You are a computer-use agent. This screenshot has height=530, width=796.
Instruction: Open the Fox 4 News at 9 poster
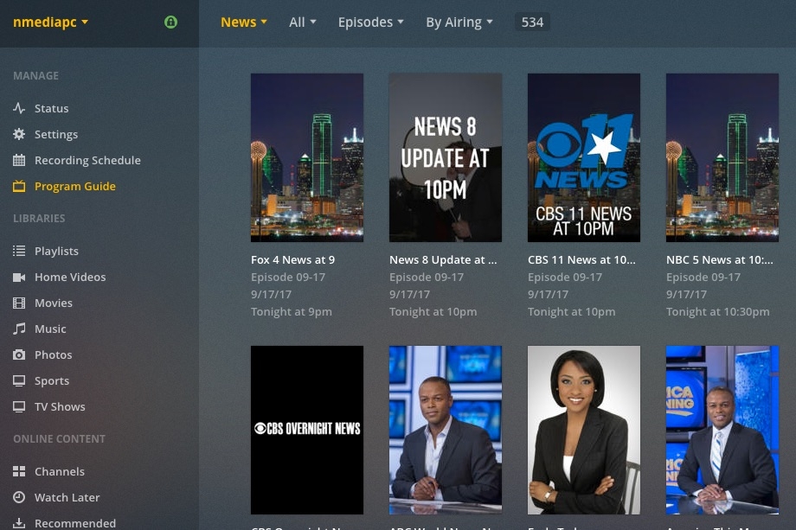click(306, 157)
